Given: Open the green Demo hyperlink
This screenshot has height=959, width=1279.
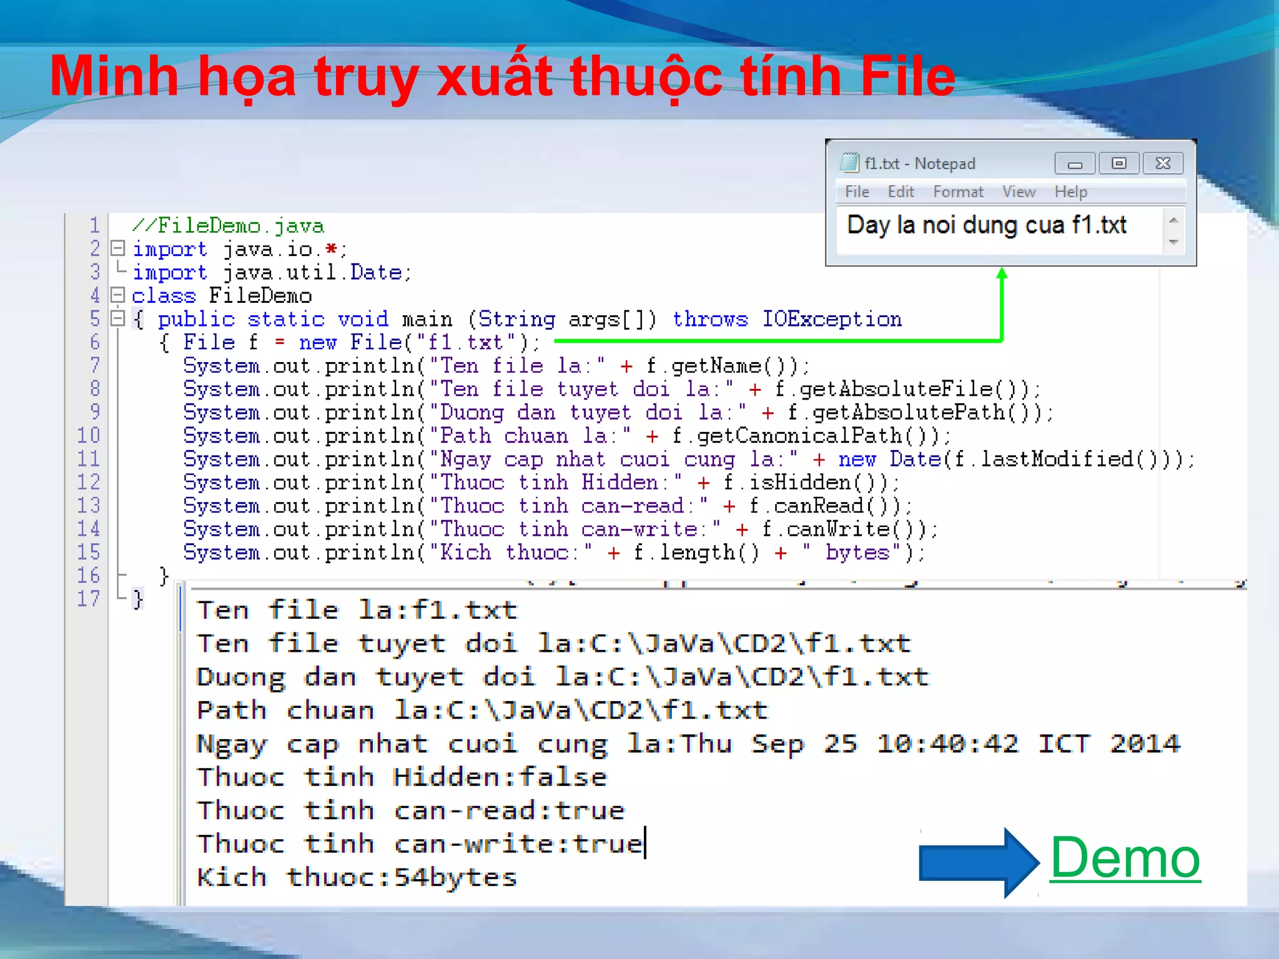Looking at the screenshot, I should [1125, 858].
